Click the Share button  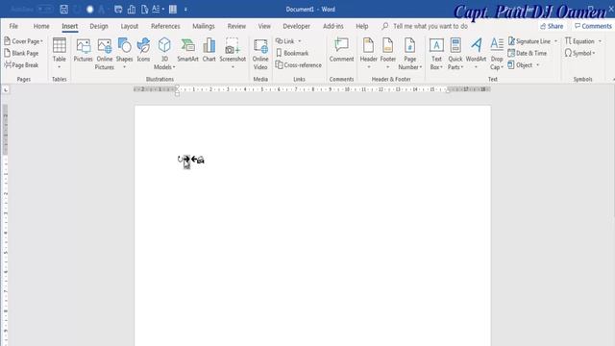point(552,26)
